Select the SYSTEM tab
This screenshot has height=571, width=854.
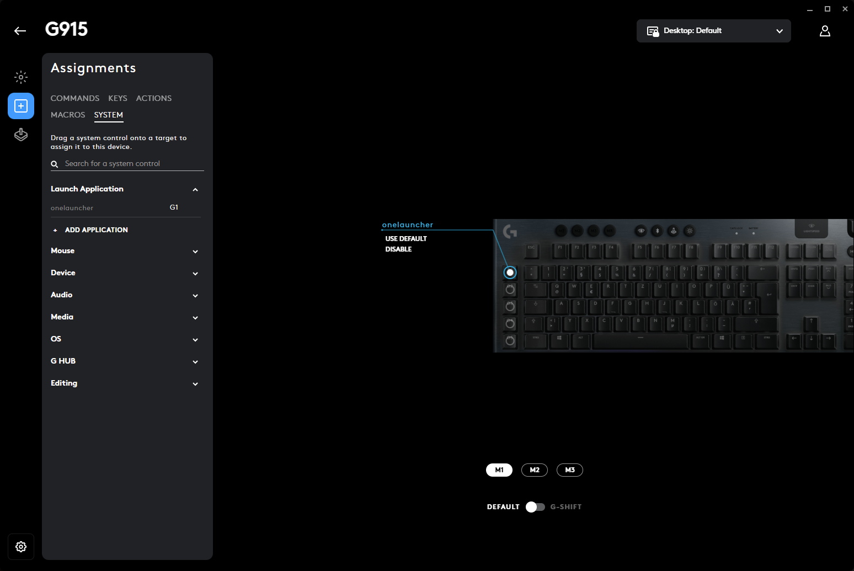tap(109, 115)
